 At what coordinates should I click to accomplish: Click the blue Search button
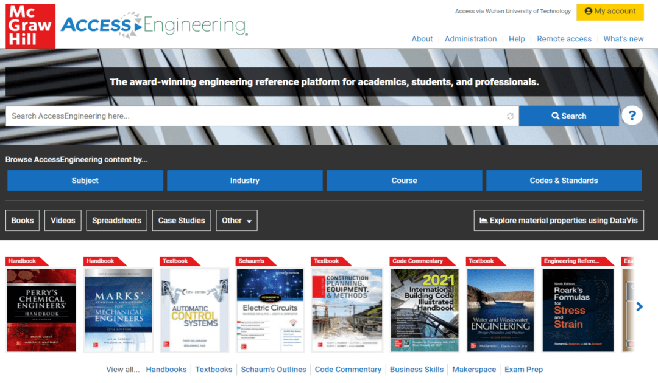pos(568,116)
